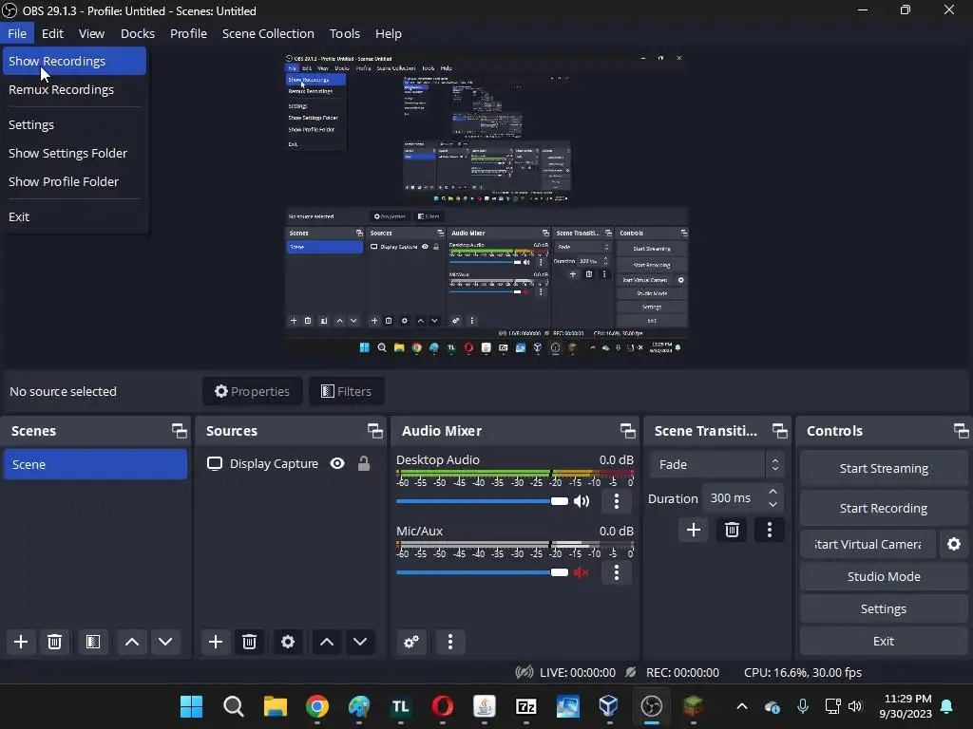Move scene up arrow in Scenes panel

131,642
